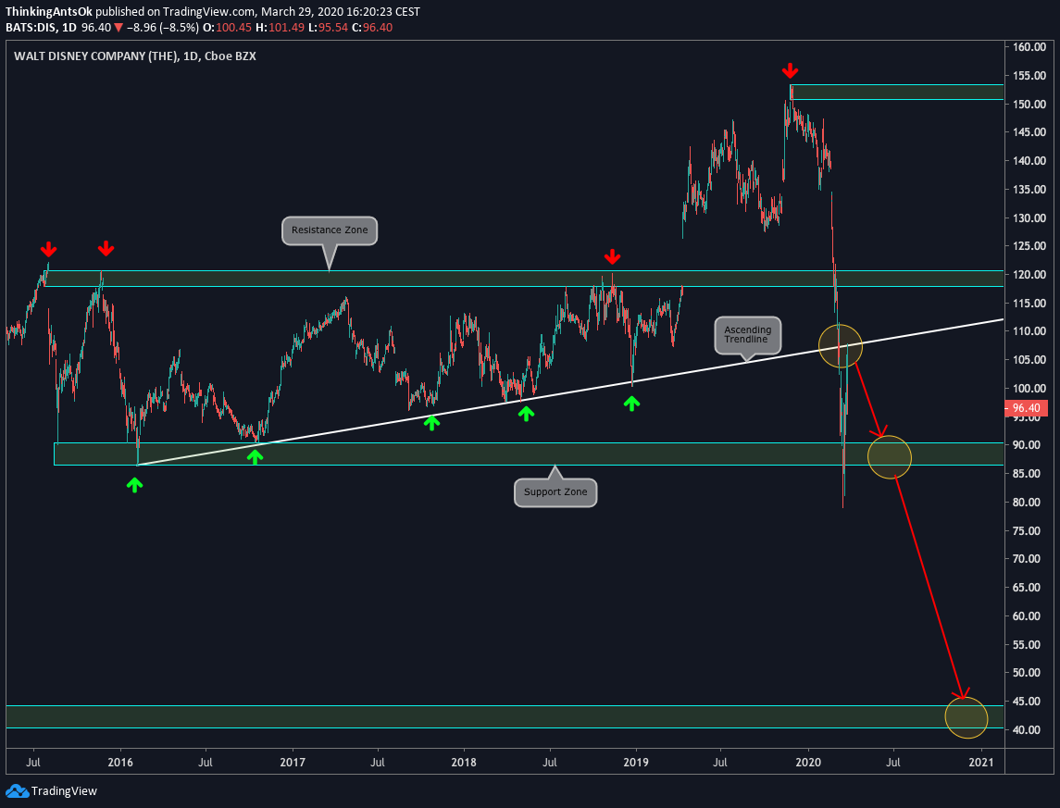1060x808 pixels.
Task: Click the yellow circle in the 40-45 zone
Action: pos(966,717)
